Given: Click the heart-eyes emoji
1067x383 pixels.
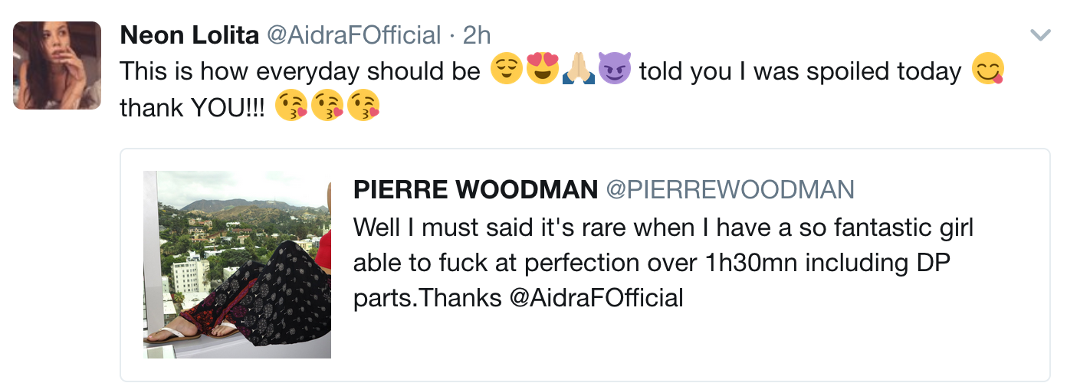Looking at the screenshot, I should pos(542,70).
